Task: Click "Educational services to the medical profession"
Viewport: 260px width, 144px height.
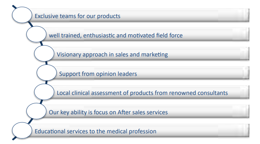Action: (95, 131)
